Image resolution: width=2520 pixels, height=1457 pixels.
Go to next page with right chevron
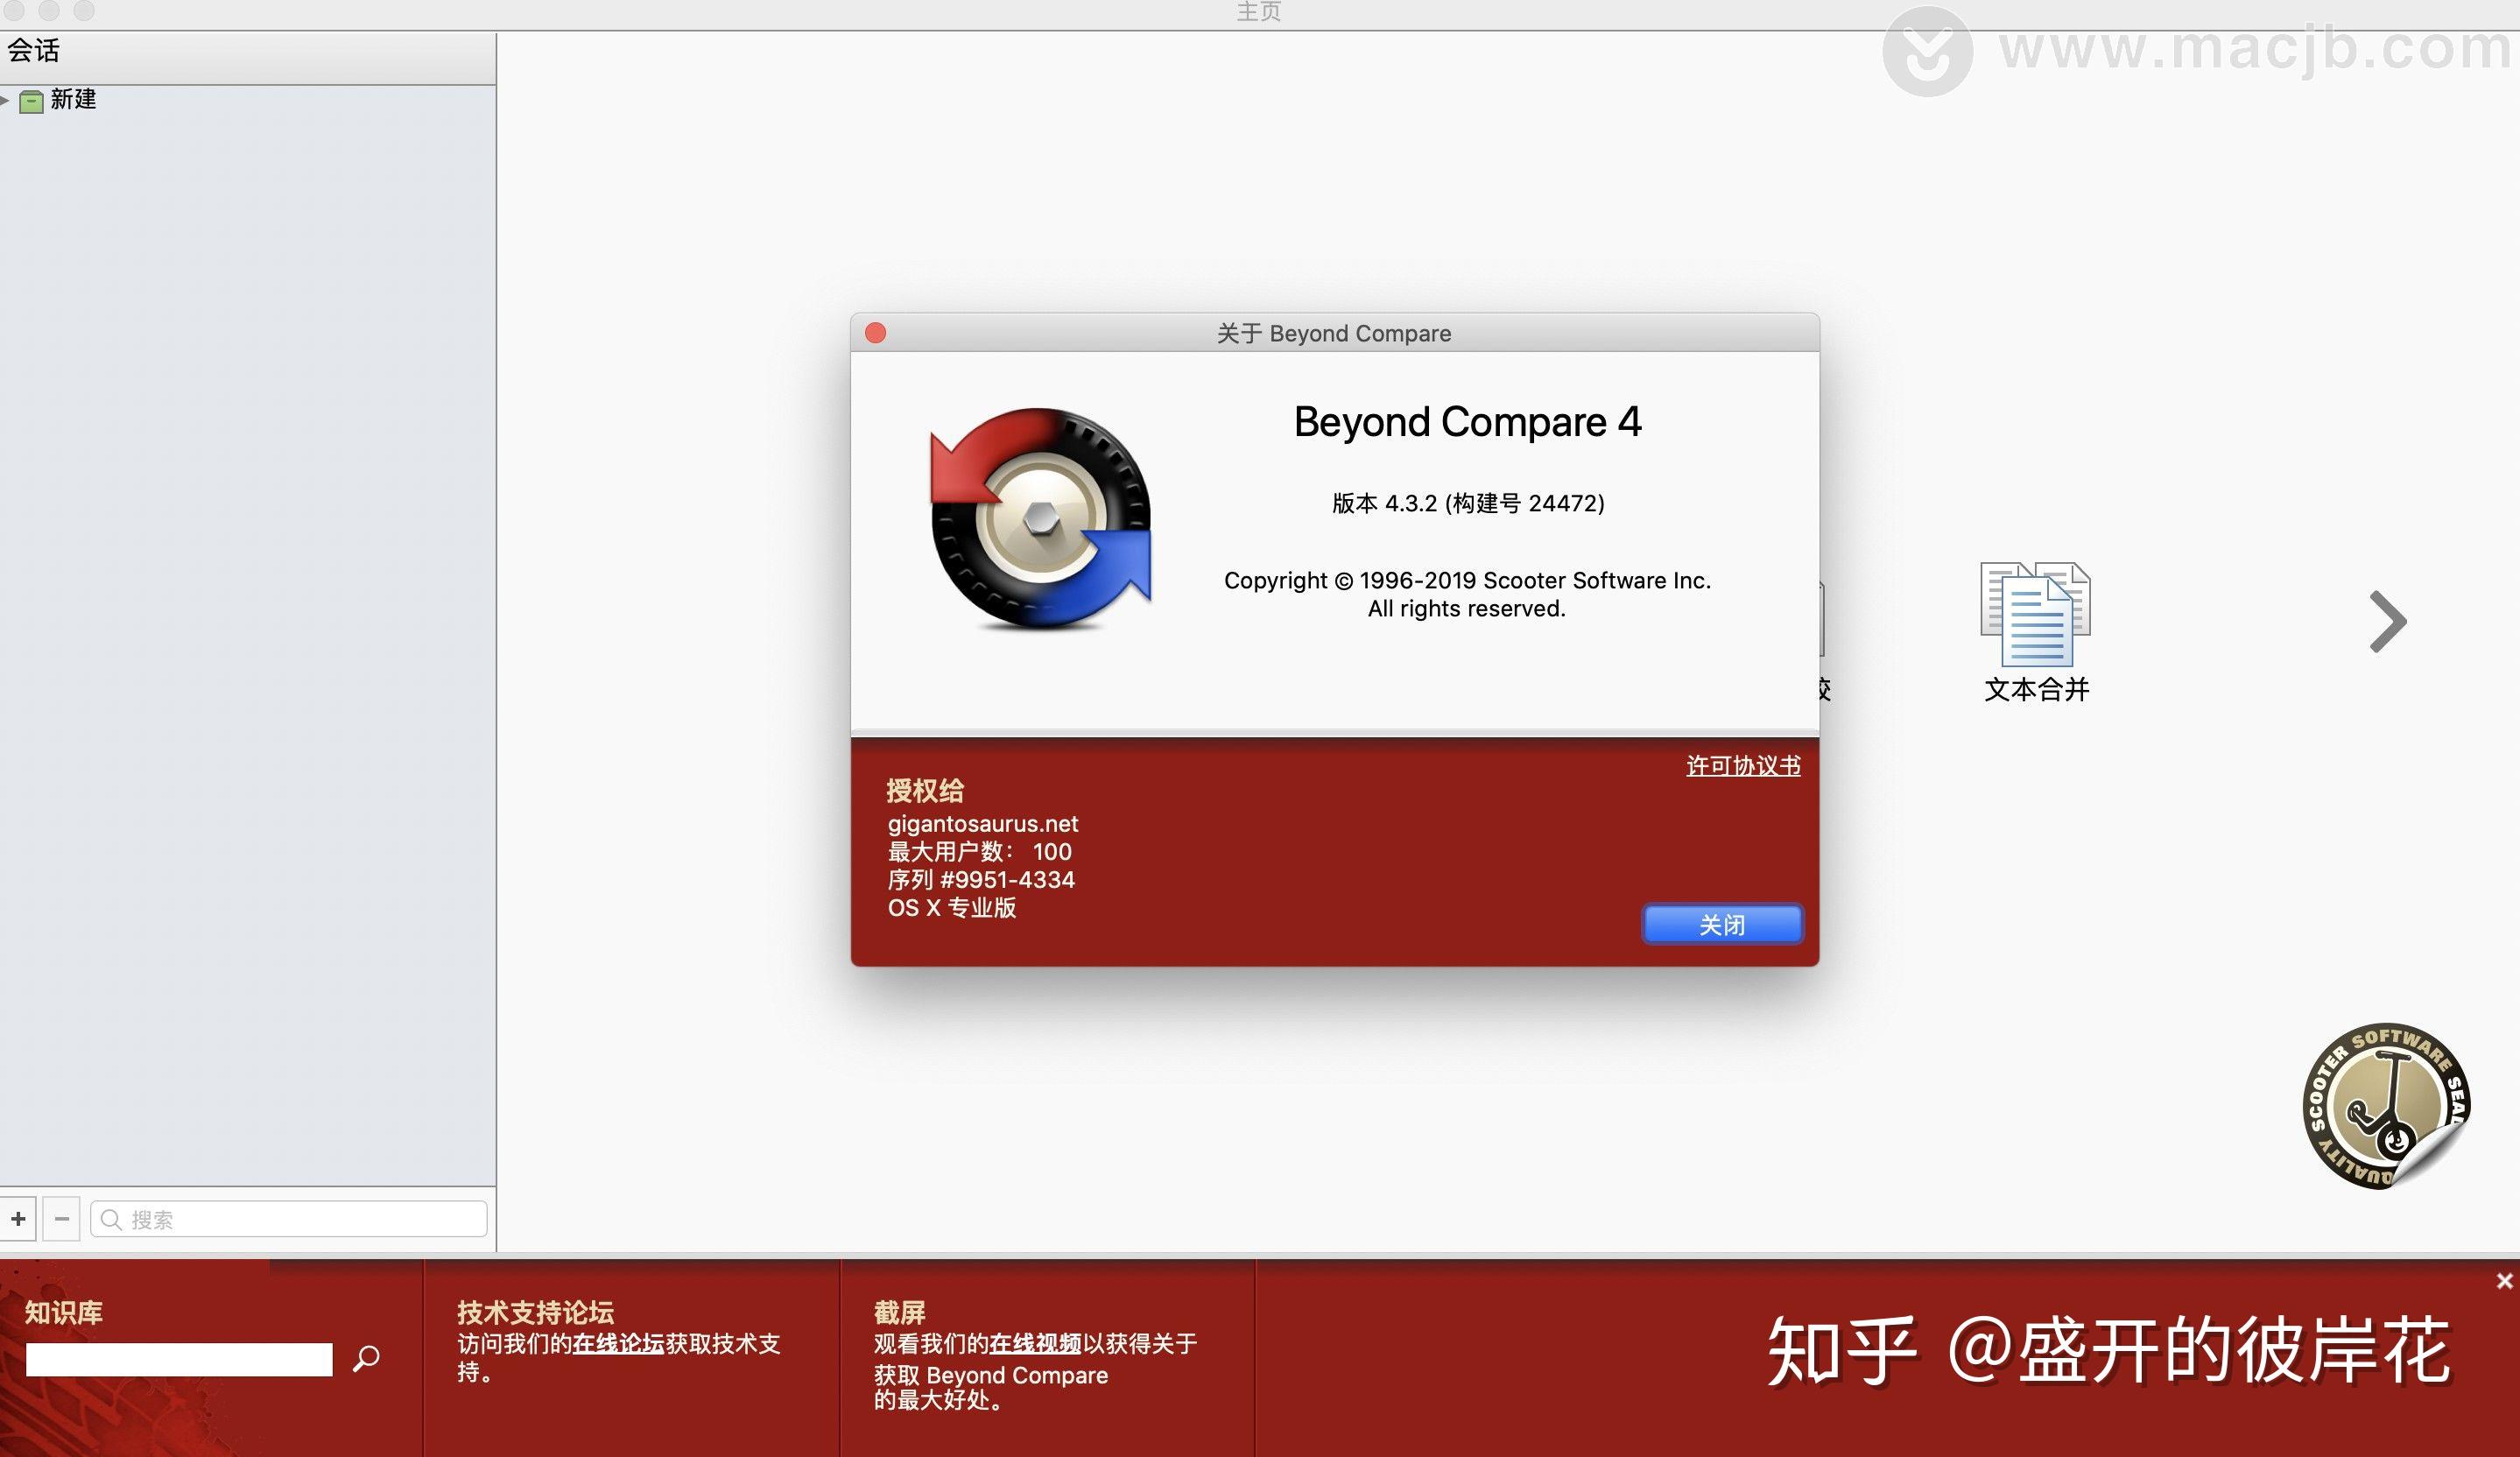(x=2387, y=622)
